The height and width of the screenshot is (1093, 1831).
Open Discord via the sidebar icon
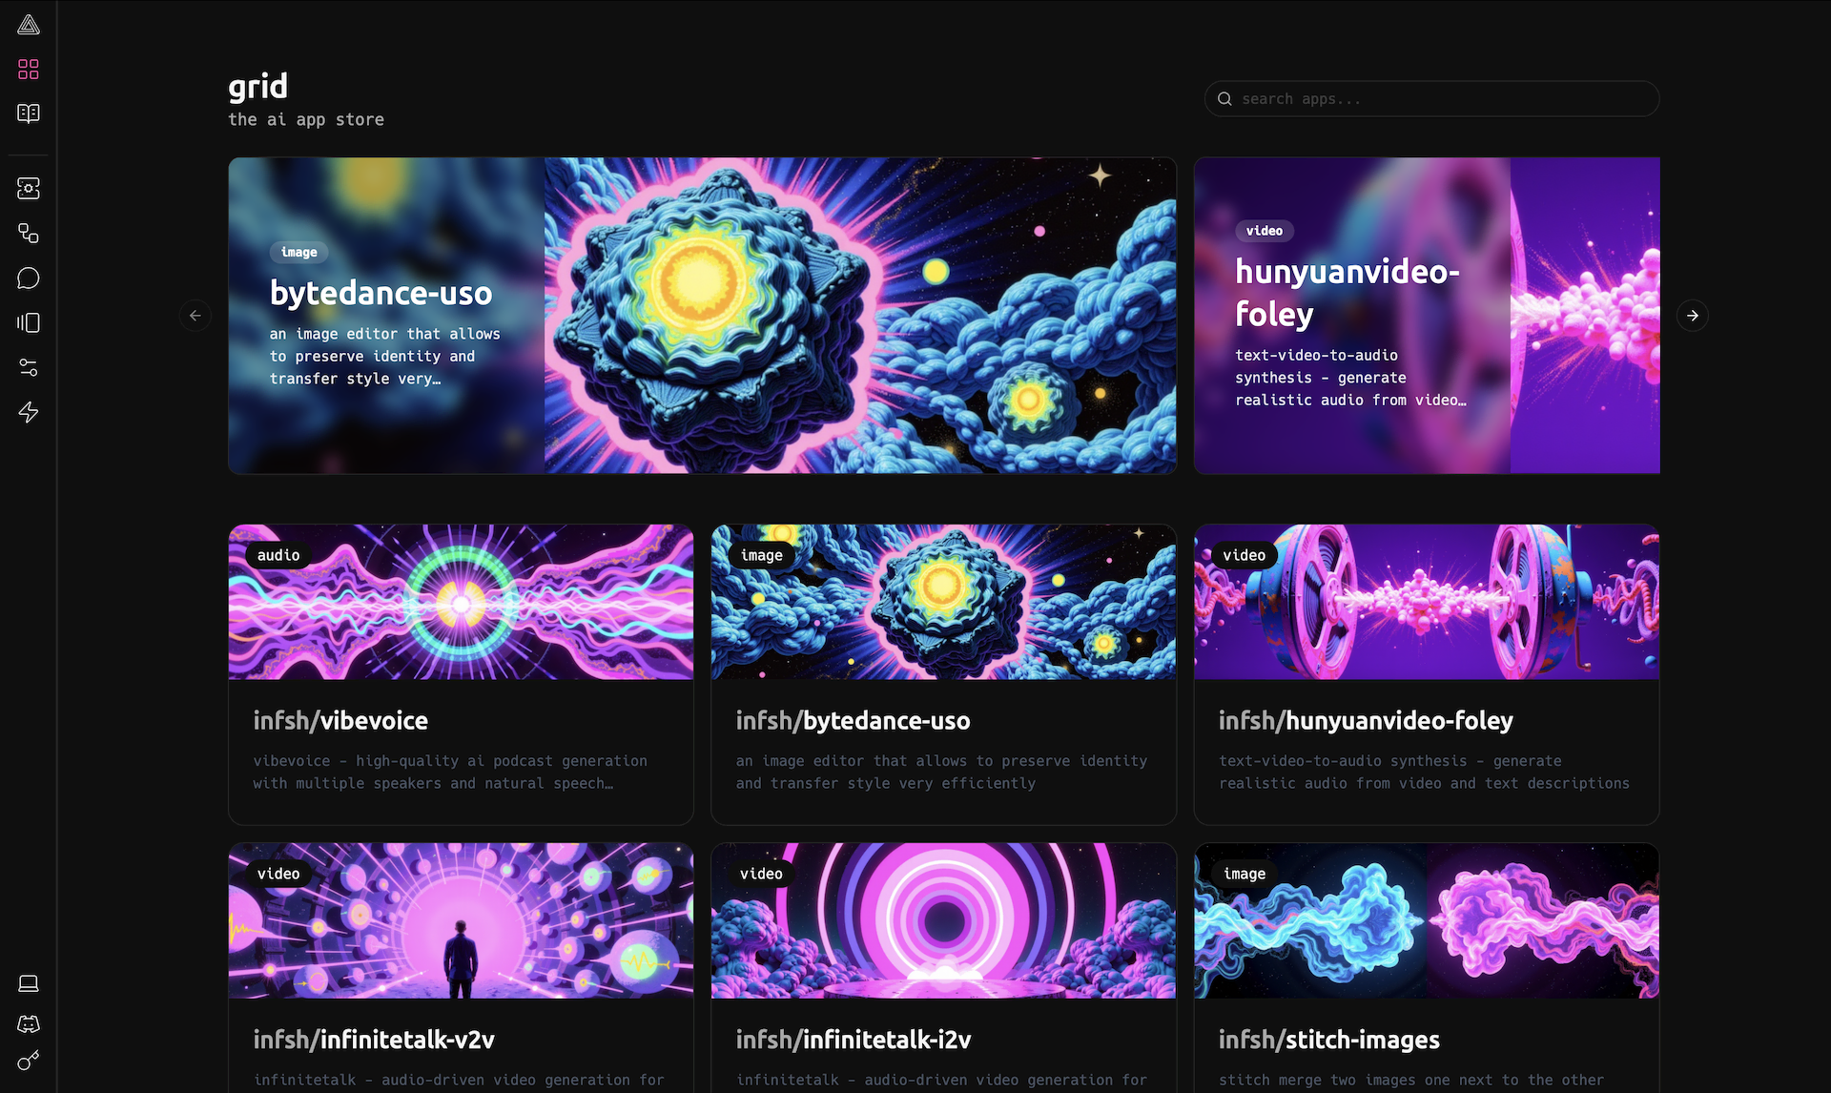point(28,1023)
